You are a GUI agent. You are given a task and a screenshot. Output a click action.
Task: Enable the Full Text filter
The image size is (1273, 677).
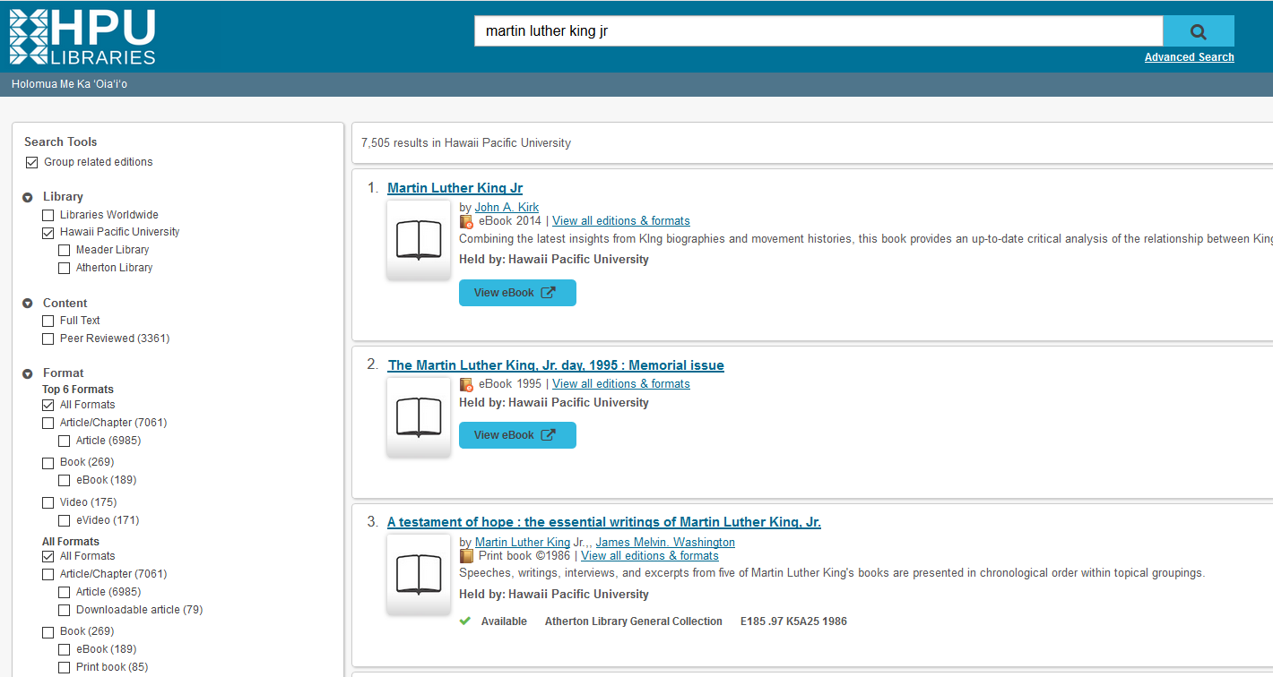point(48,321)
